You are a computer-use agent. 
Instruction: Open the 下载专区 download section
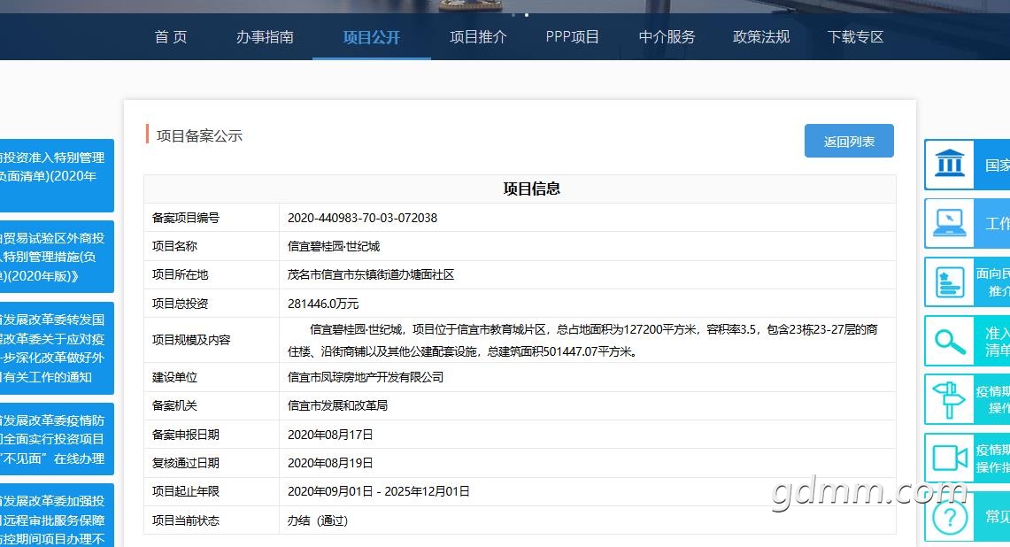[856, 37]
